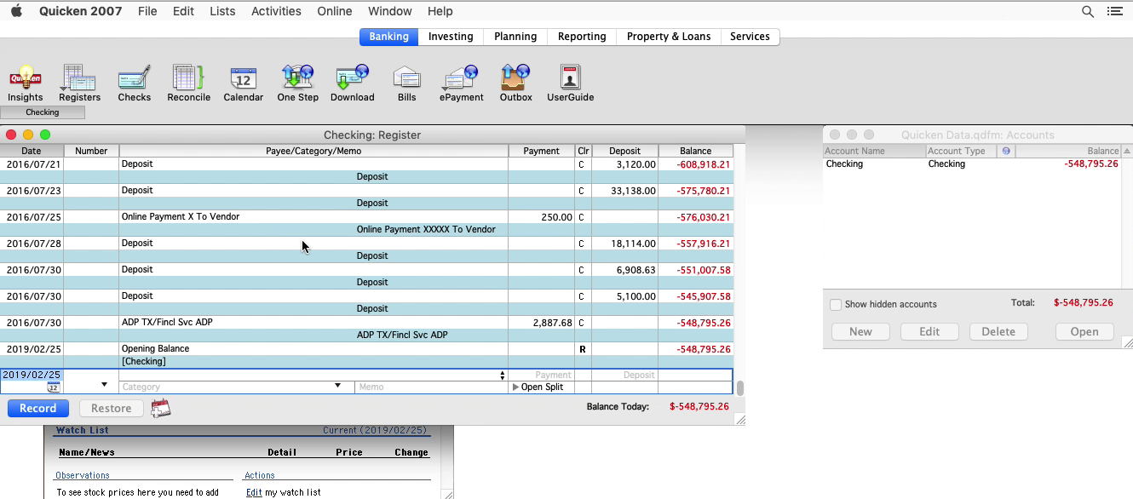Click the Edit my watch list link
1133x499 pixels.
[254, 492]
